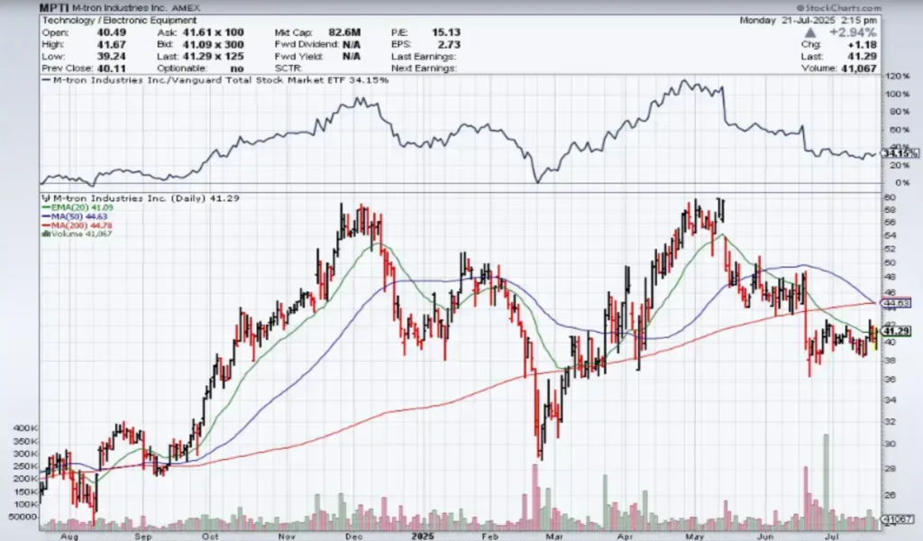Click the Open value 40.49

[x=111, y=32]
